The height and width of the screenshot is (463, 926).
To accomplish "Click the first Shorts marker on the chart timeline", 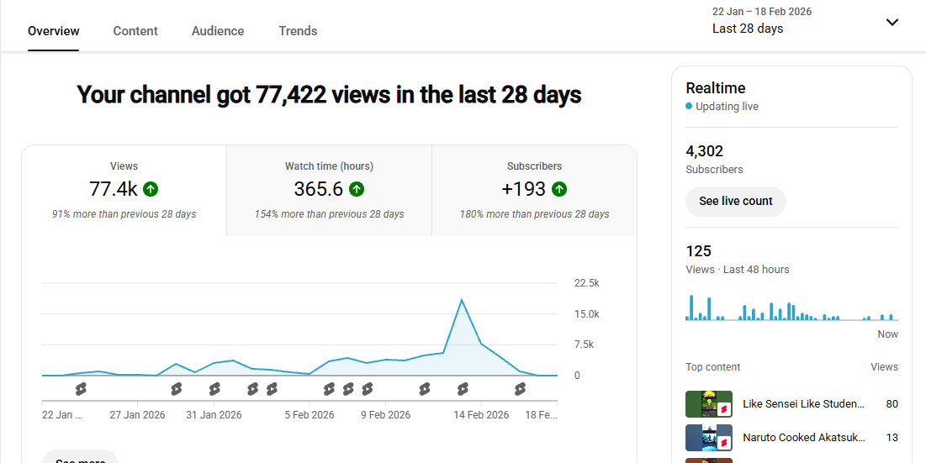I will point(81,389).
